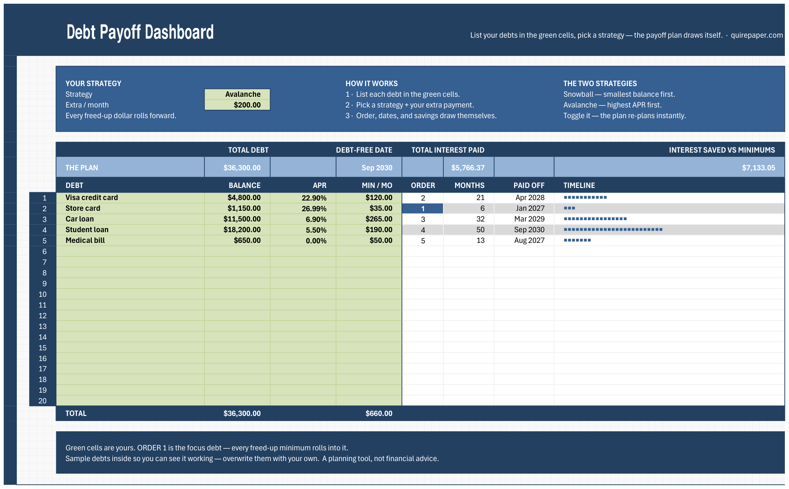Click the Car loan timeline bar

click(x=595, y=219)
